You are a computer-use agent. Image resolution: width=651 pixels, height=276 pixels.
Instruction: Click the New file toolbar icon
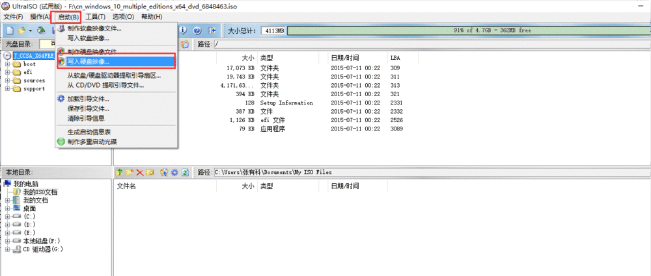[x=10, y=31]
